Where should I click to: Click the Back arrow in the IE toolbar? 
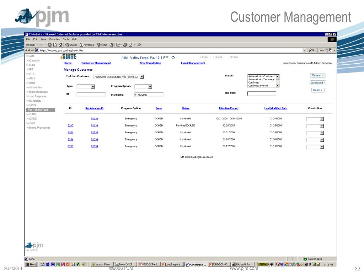coord(31,45)
